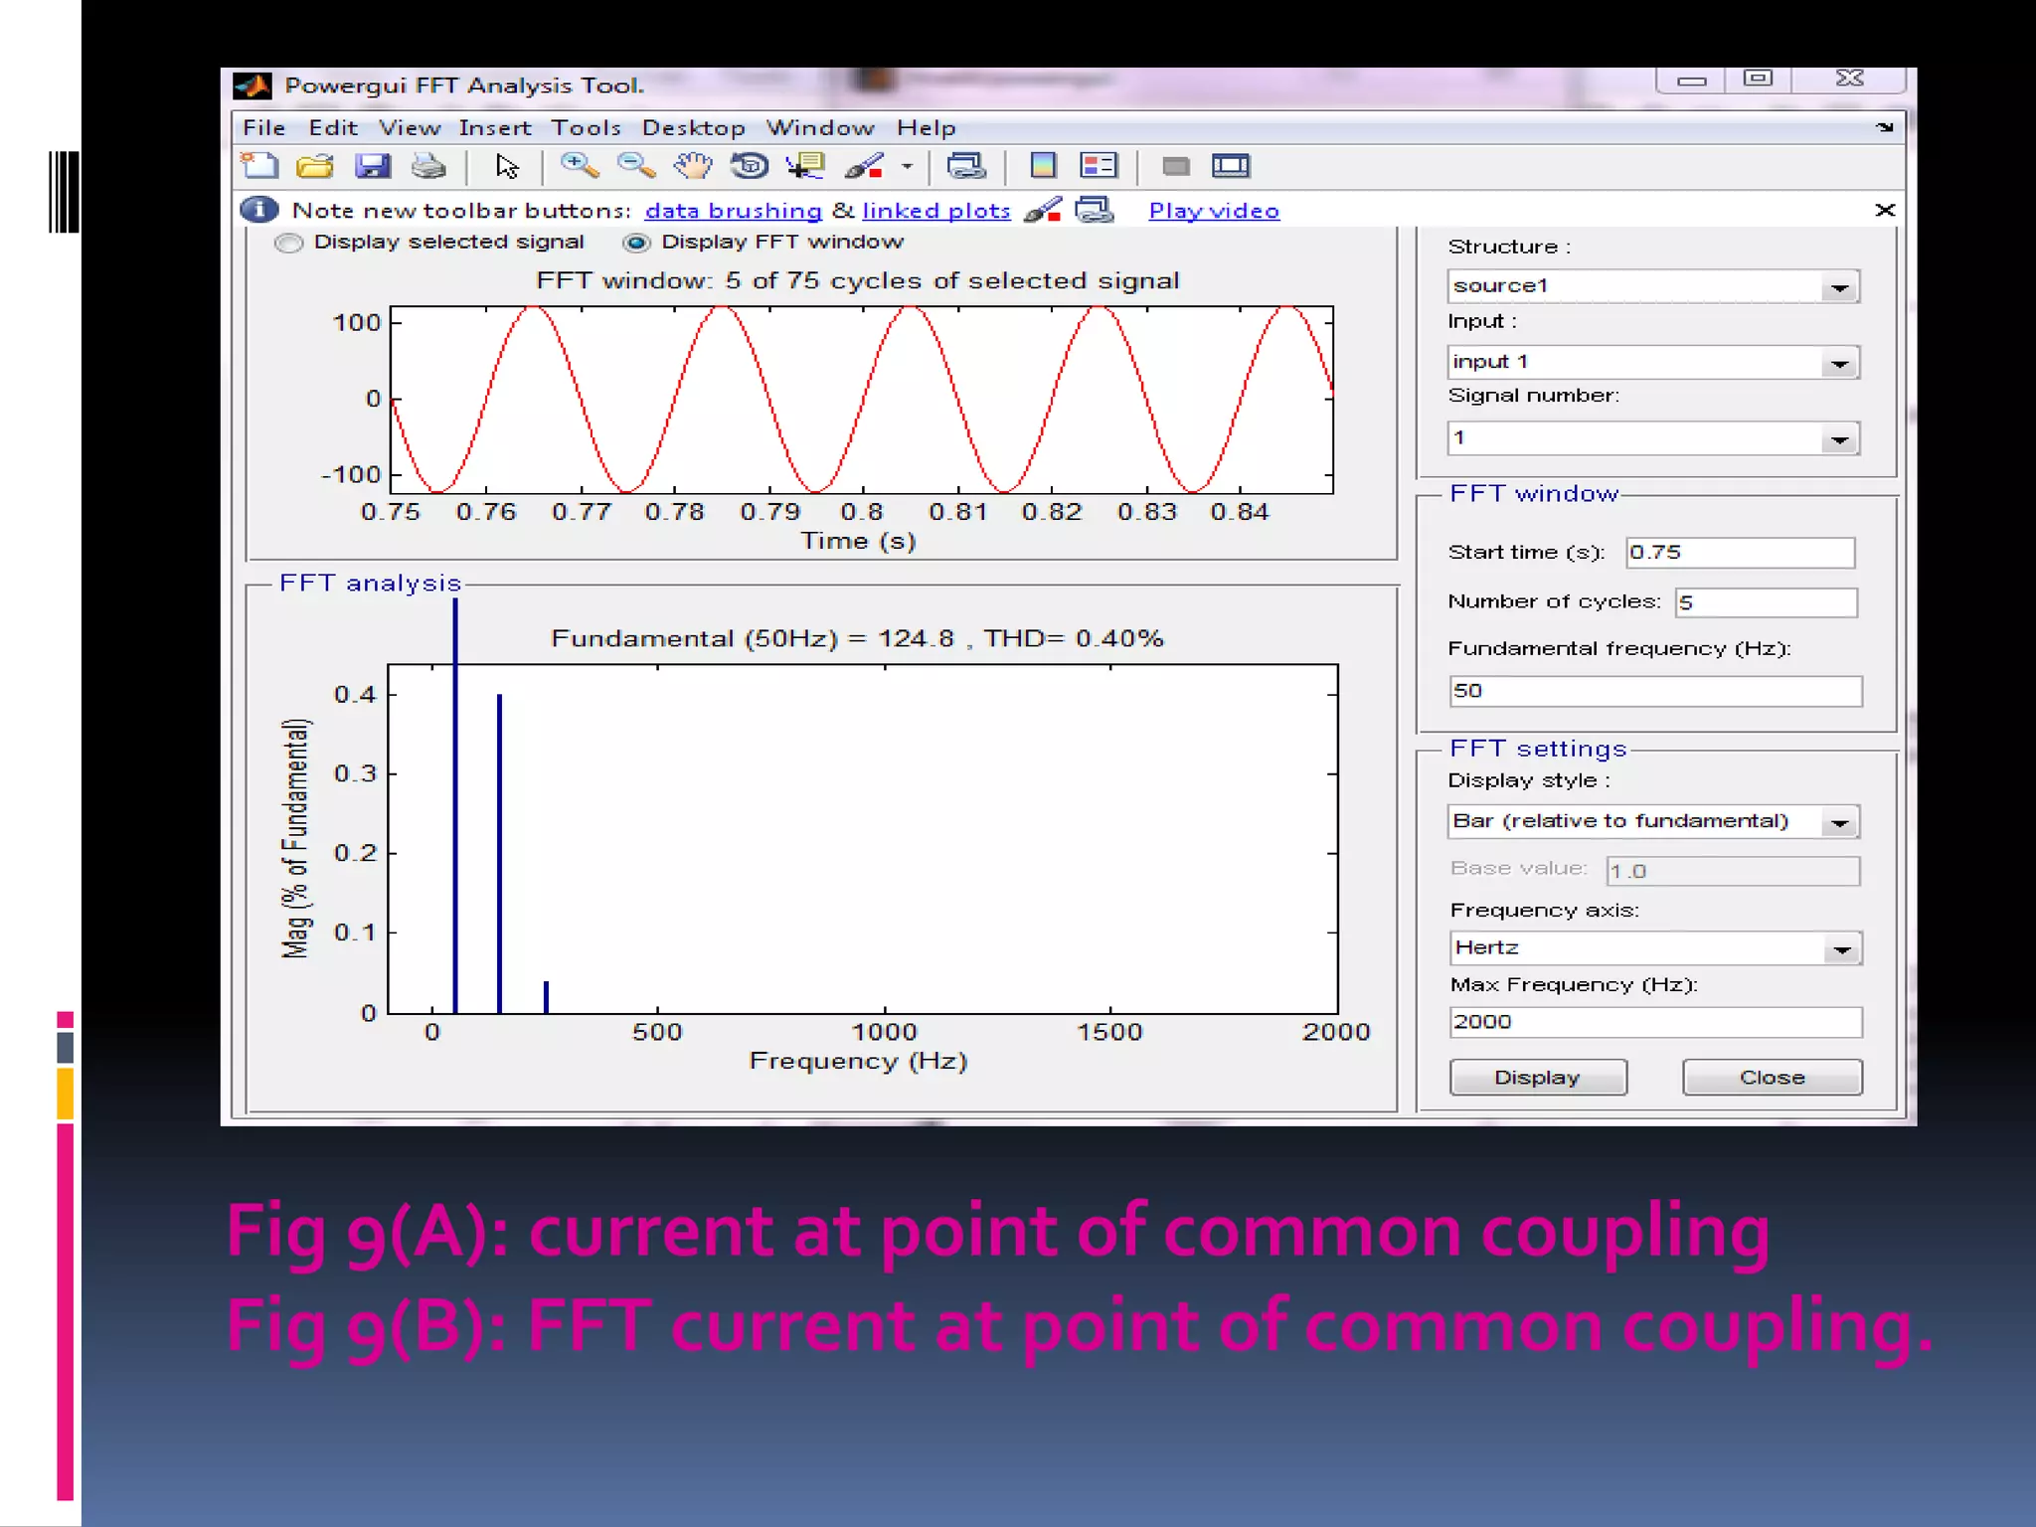Click the Close button
Viewport: 2036px width, 1527px height.
click(x=1772, y=1078)
